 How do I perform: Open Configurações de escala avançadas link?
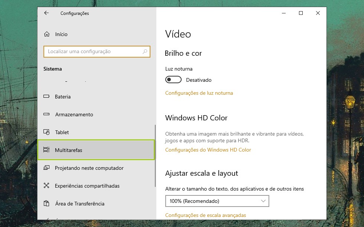point(205,215)
